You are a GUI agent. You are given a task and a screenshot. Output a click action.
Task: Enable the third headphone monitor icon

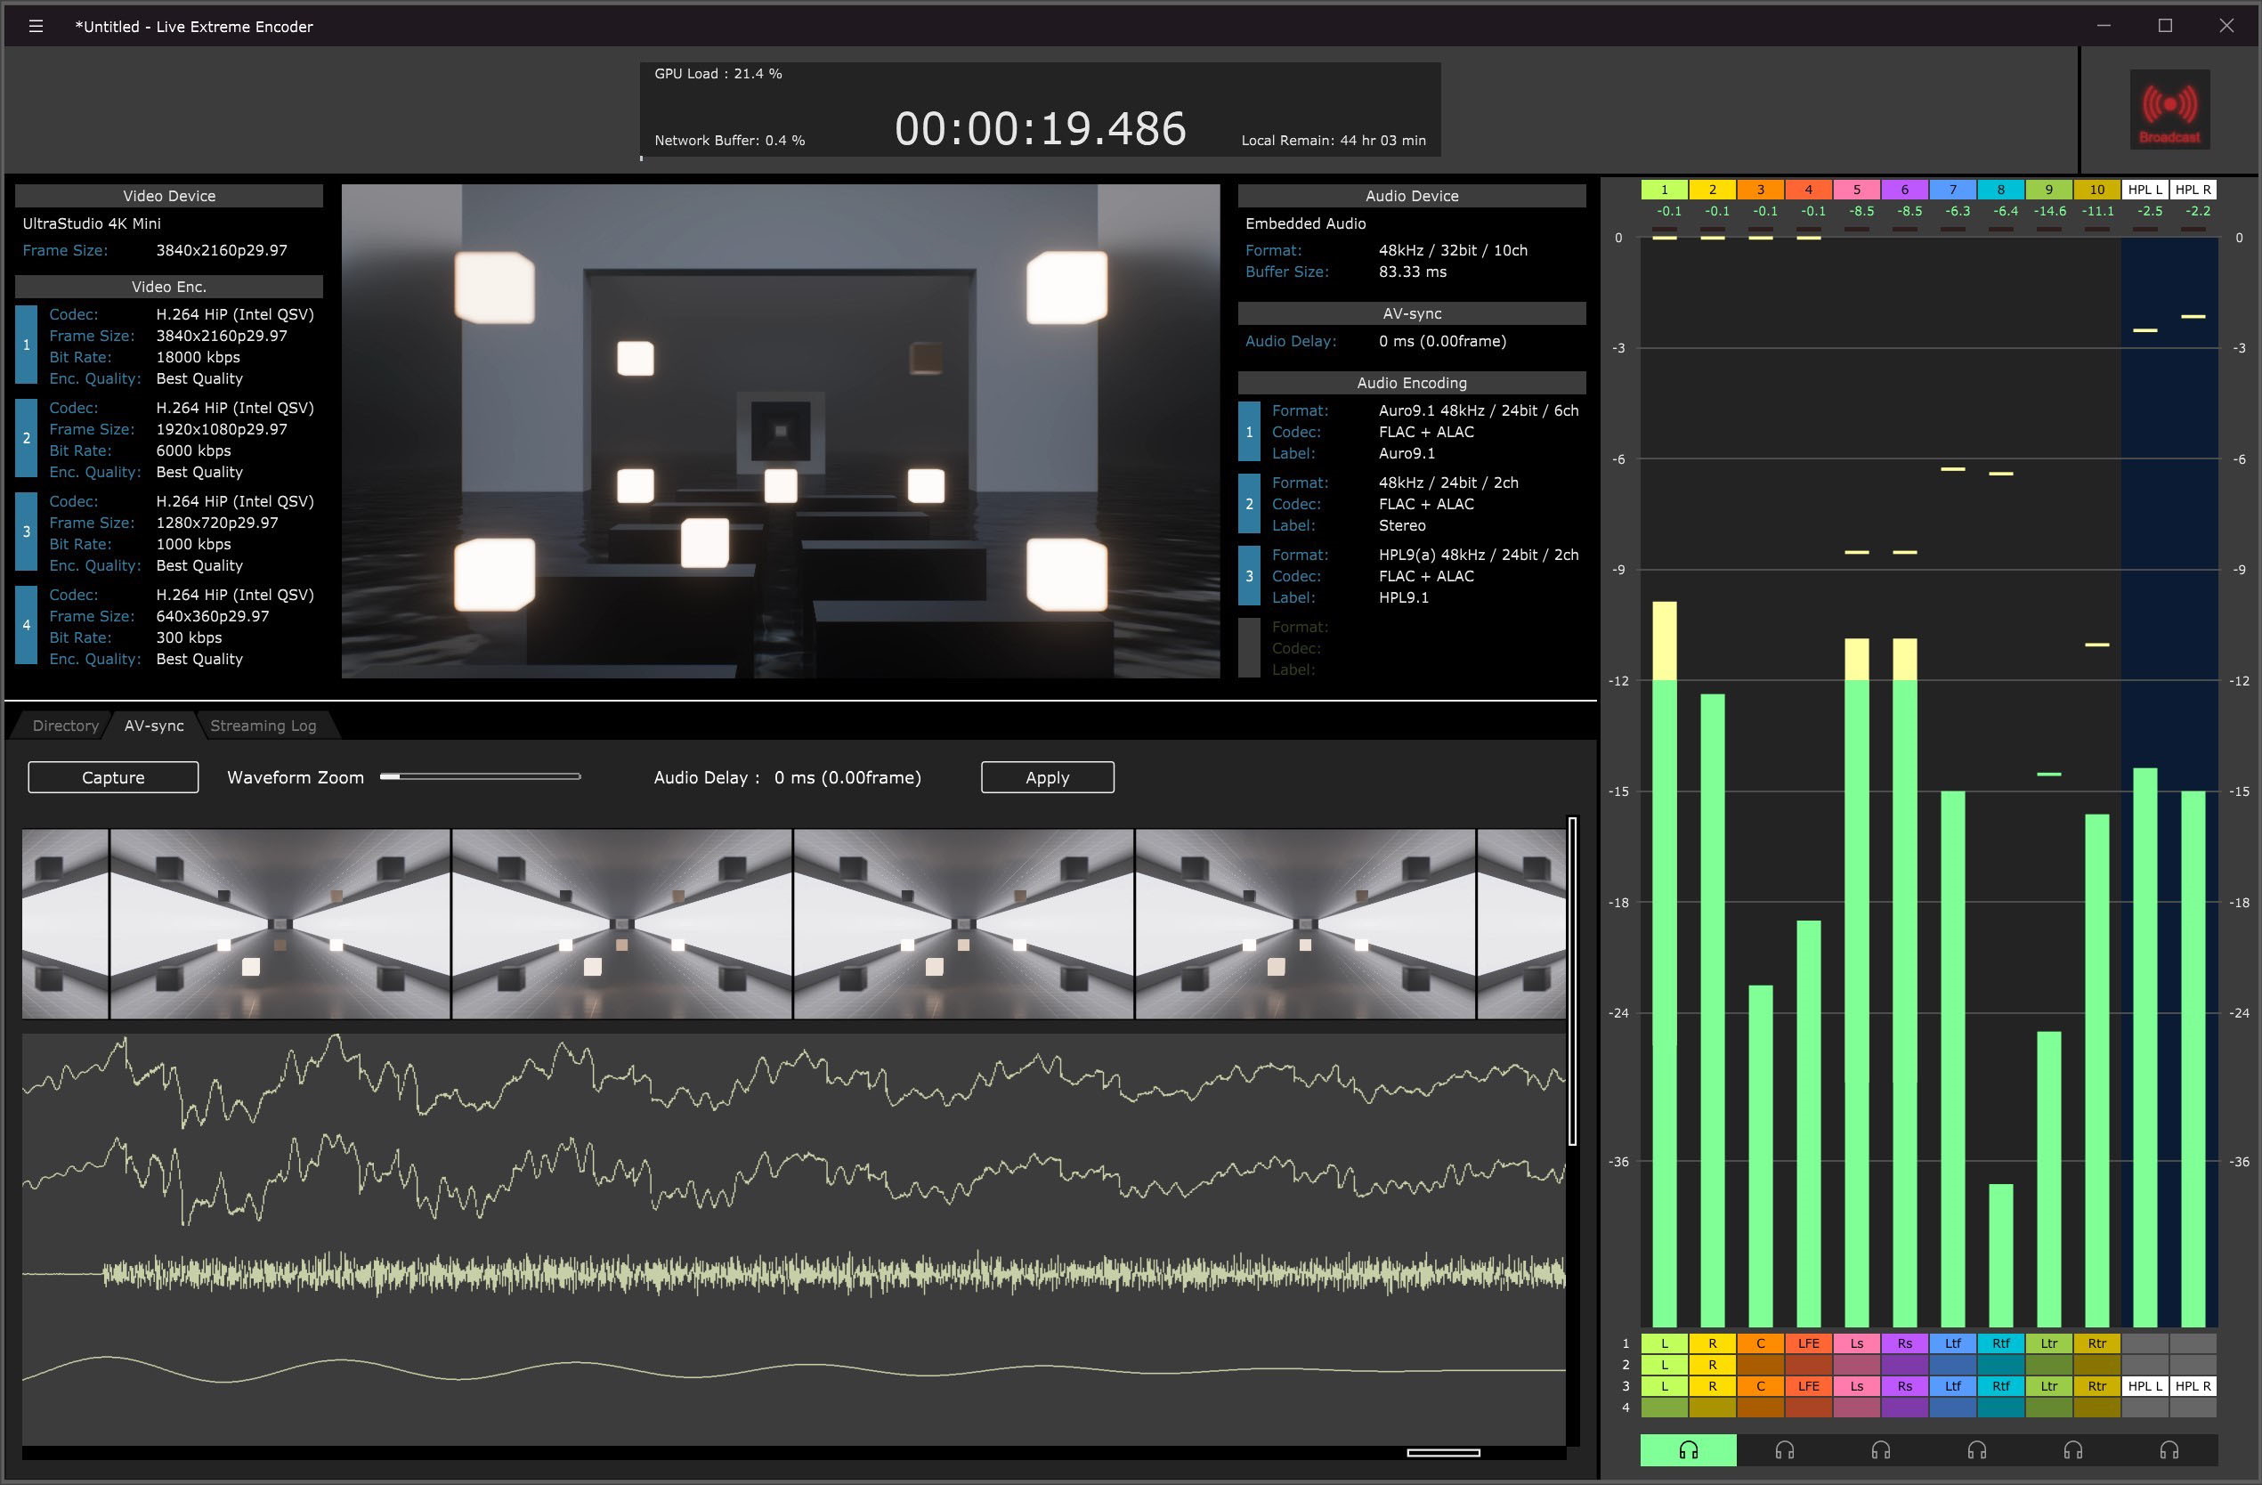[x=1880, y=1449]
